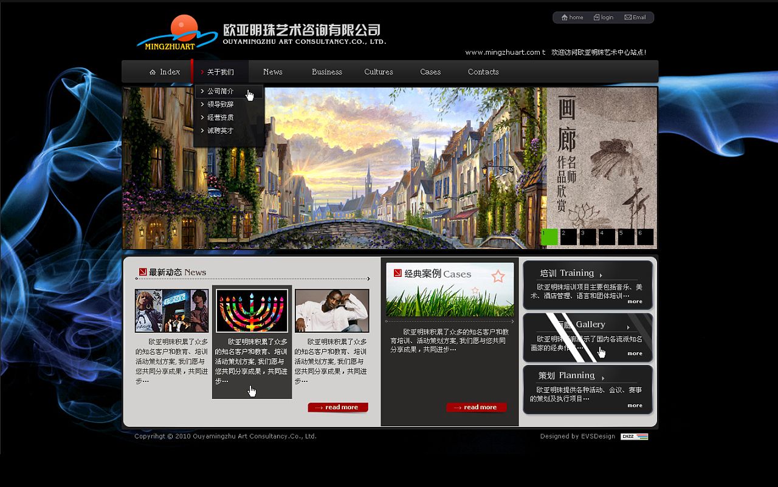Select the green active slide 1 square

tap(549, 237)
